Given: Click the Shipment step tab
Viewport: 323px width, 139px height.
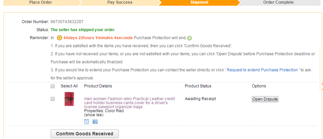Looking at the screenshot, I should point(199,2).
